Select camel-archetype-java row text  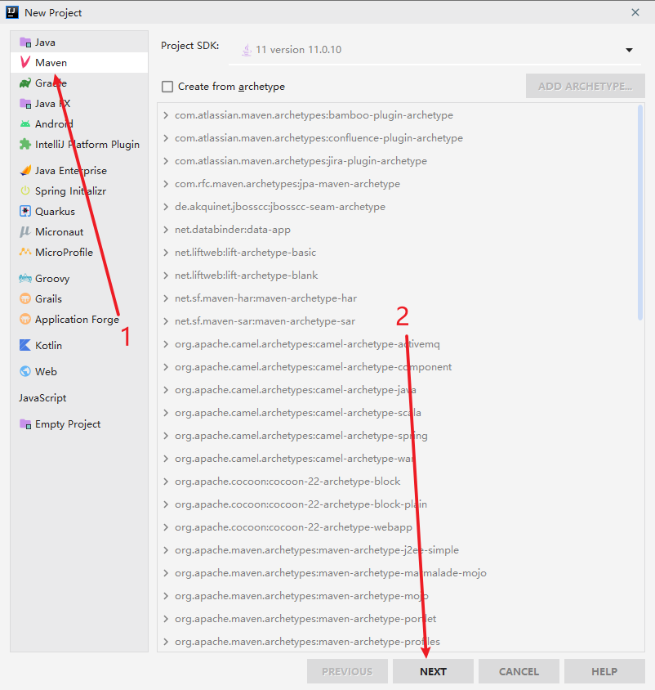[x=296, y=390]
